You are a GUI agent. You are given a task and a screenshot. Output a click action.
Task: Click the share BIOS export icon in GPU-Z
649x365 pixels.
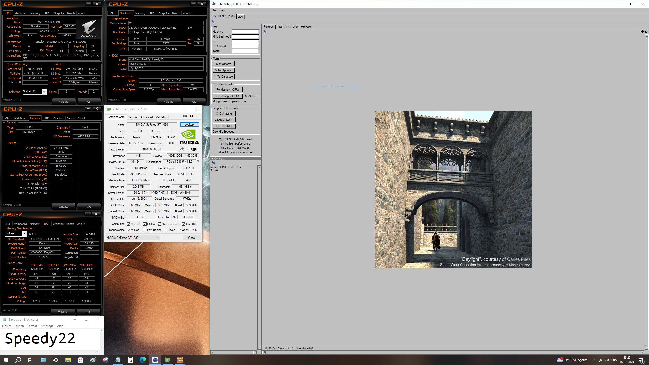pos(181,149)
